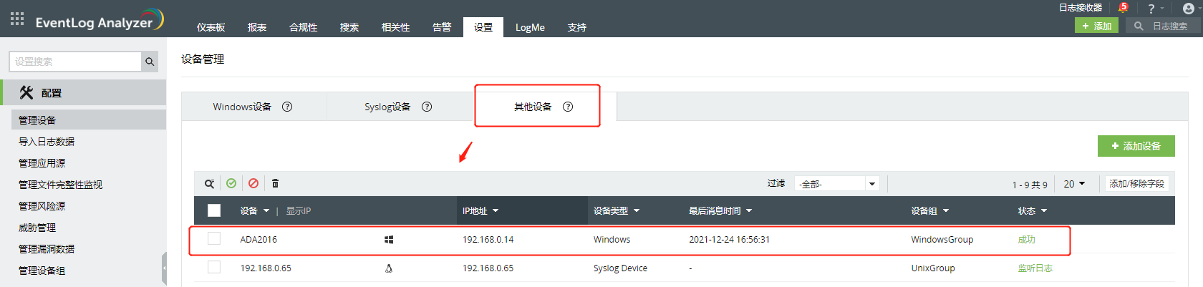Open the IP地址 column dropdown
Viewport: 1203px width, 287px height.
point(496,211)
